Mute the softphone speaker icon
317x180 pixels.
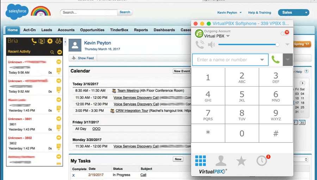click(211, 45)
